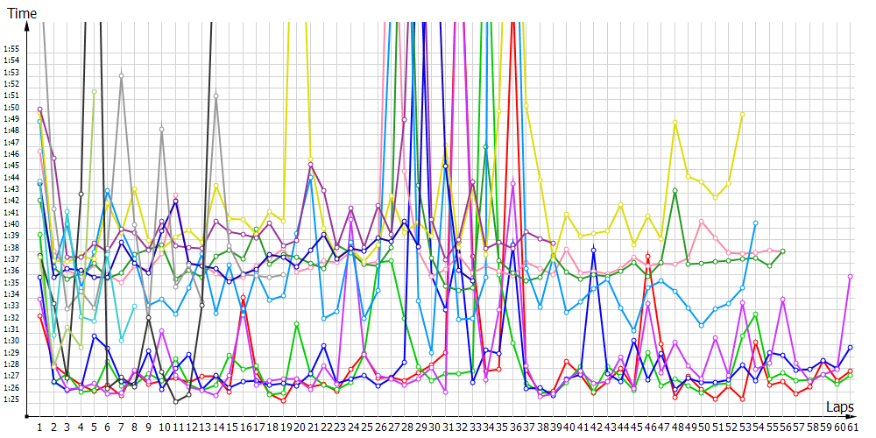876x438 pixels.
Task: Click the lime green point at lap 5
Action: click(94, 91)
